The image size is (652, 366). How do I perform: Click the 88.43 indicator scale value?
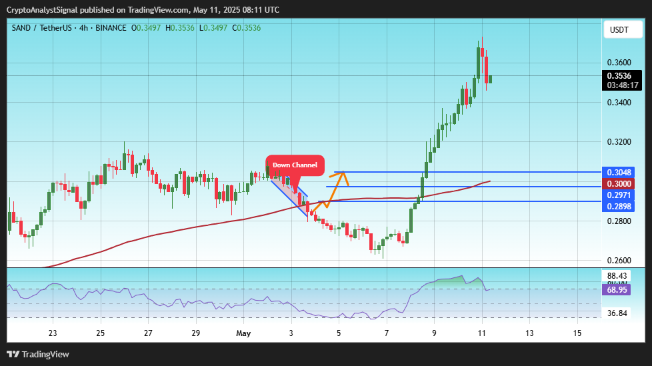point(617,275)
